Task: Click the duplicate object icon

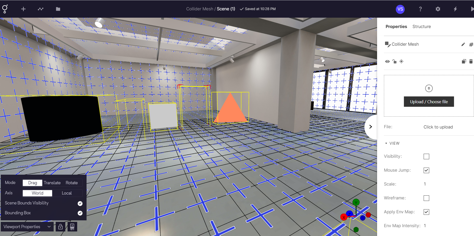Action: (x=464, y=61)
